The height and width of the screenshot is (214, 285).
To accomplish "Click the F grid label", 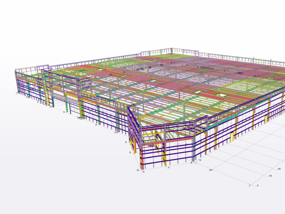I will pos(172,63).
